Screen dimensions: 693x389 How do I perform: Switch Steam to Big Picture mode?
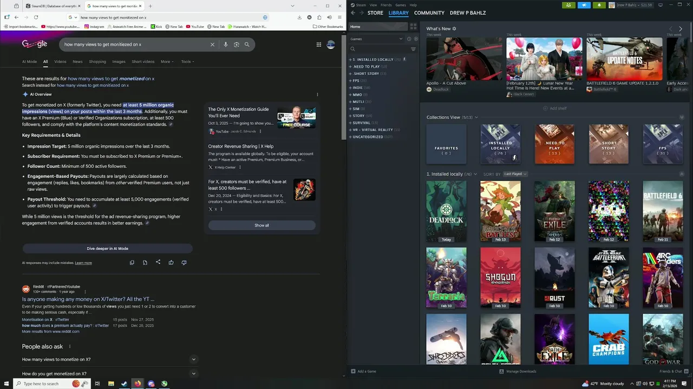click(x=660, y=5)
